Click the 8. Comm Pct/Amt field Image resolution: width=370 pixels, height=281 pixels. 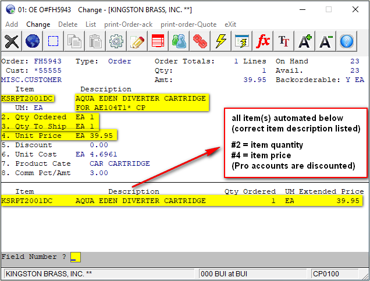tap(55, 173)
